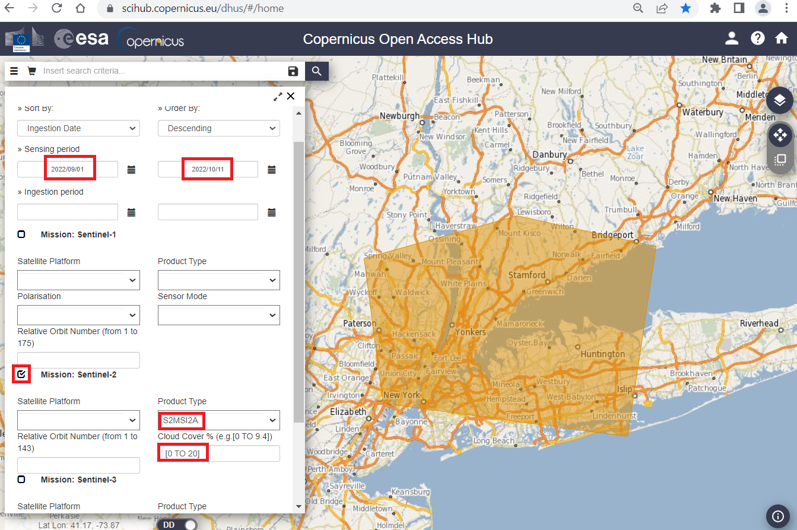Go home via the house icon link
Screen dimensions: 797x530
[x=782, y=38]
